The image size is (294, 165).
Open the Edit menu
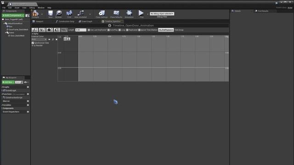click(x=10, y=8)
